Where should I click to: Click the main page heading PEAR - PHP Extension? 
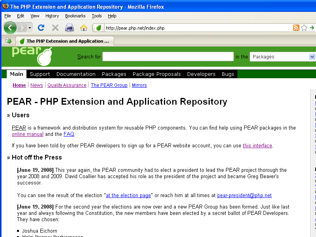click(117, 102)
